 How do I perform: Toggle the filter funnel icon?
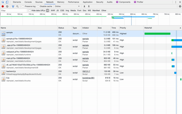(13, 6)
